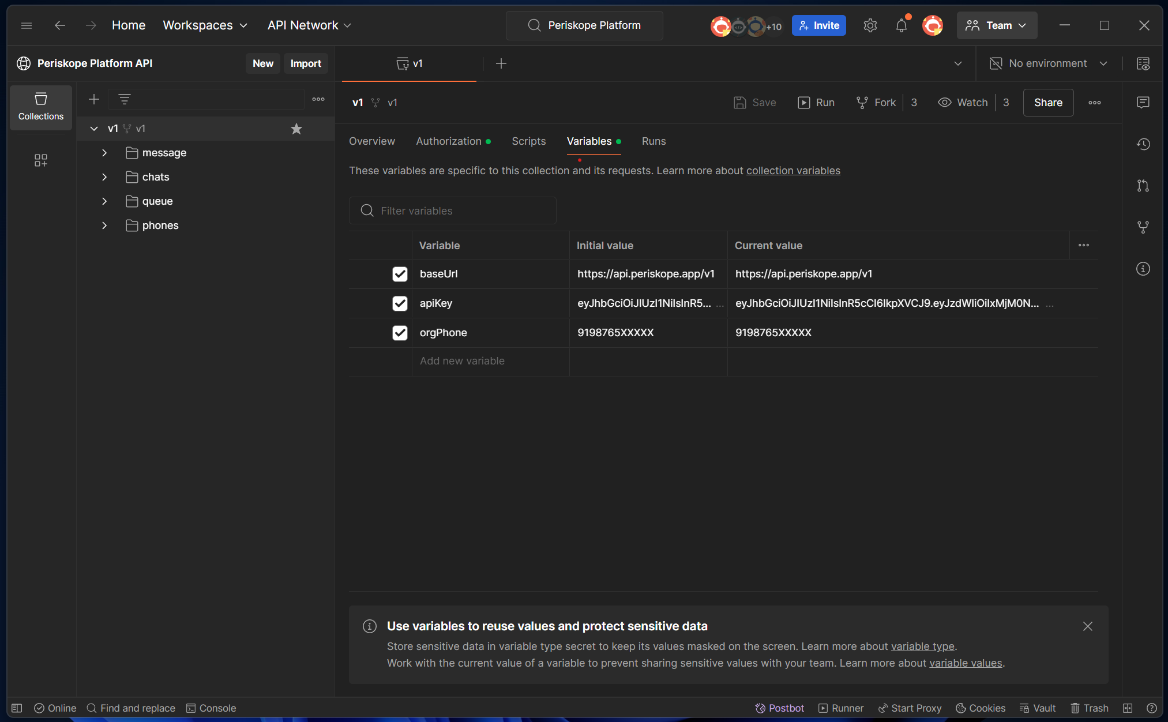Viewport: 1168px width, 722px height.
Task: Go back with the left arrow
Action: 59,25
